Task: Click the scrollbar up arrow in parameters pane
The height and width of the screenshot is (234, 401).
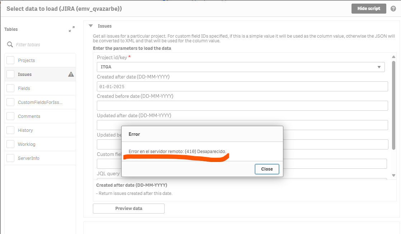Action: click(393, 56)
